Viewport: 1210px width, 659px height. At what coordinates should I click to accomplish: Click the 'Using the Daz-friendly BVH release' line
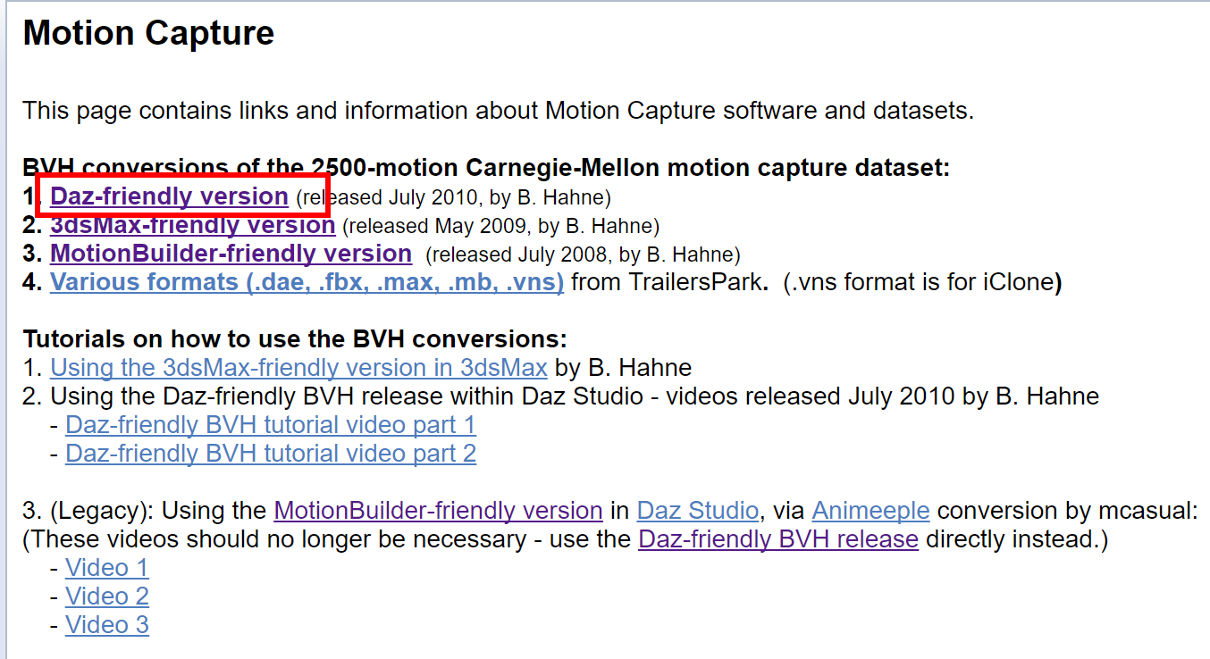tap(561, 396)
